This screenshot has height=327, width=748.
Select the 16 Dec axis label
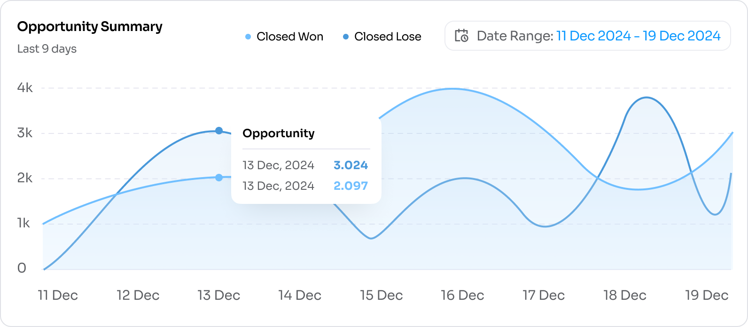pyautogui.click(x=462, y=296)
